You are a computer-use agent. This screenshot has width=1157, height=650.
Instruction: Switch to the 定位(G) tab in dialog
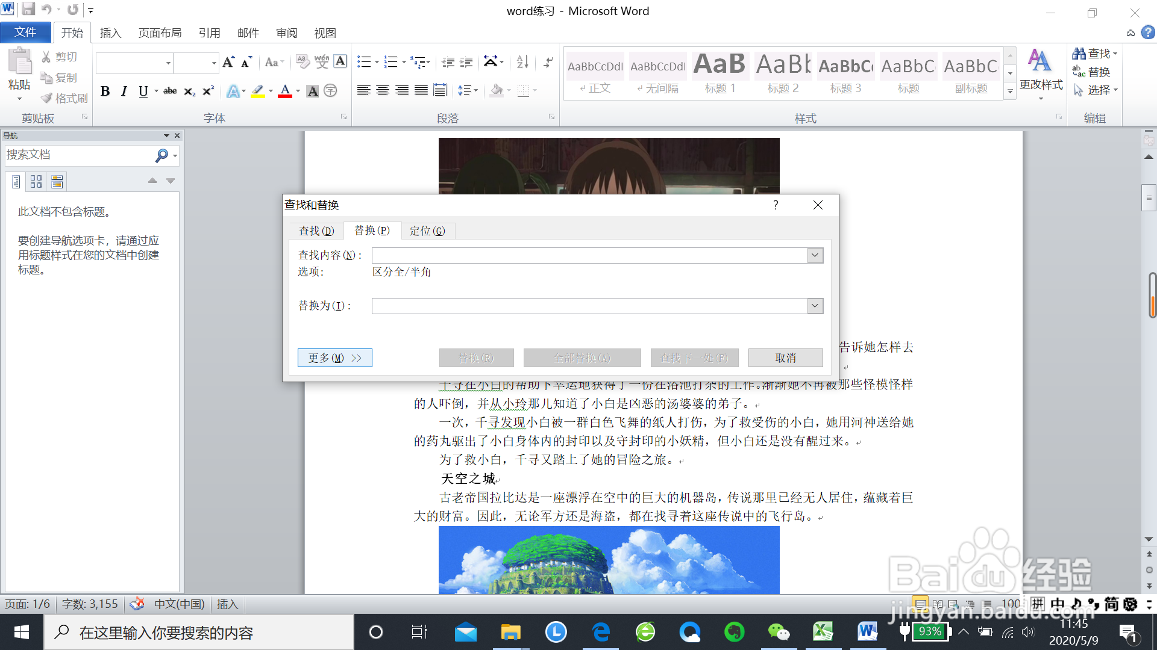(x=427, y=231)
